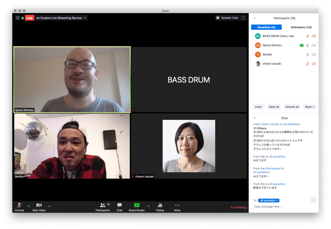Image resolution: width=331 pixels, height=229 pixels.
Task: Select the Attendees (12) tab
Action: pyautogui.click(x=301, y=27)
